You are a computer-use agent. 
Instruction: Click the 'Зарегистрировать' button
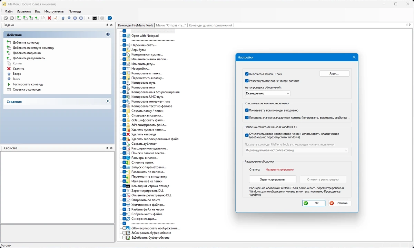pos(273,179)
